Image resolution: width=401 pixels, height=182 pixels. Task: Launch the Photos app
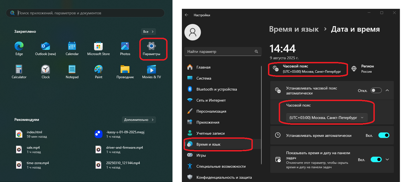[125, 49]
